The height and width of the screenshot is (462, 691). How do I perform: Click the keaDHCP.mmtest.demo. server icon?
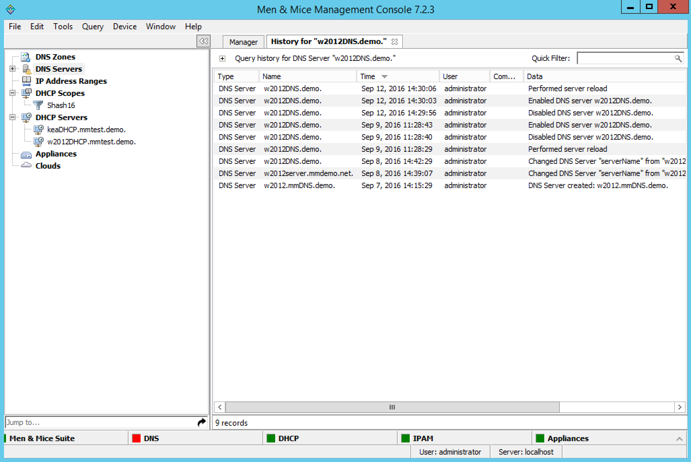point(39,130)
